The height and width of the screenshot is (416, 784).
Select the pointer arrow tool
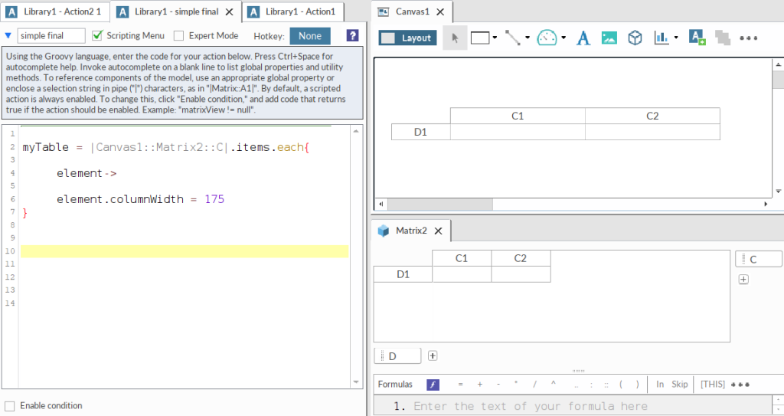pos(455,38)
